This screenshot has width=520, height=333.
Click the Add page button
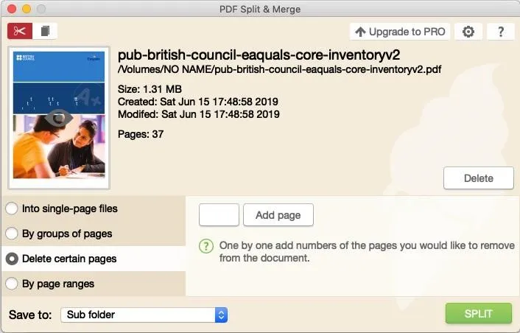pyautogui.click(x=278, y=215)
